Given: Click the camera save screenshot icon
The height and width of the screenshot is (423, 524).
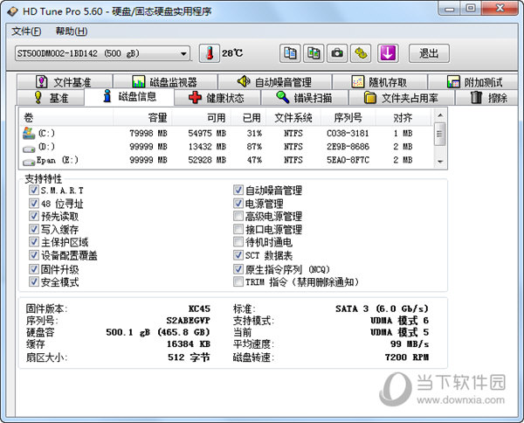Looking at the screenshot, I should pos(337,53).
